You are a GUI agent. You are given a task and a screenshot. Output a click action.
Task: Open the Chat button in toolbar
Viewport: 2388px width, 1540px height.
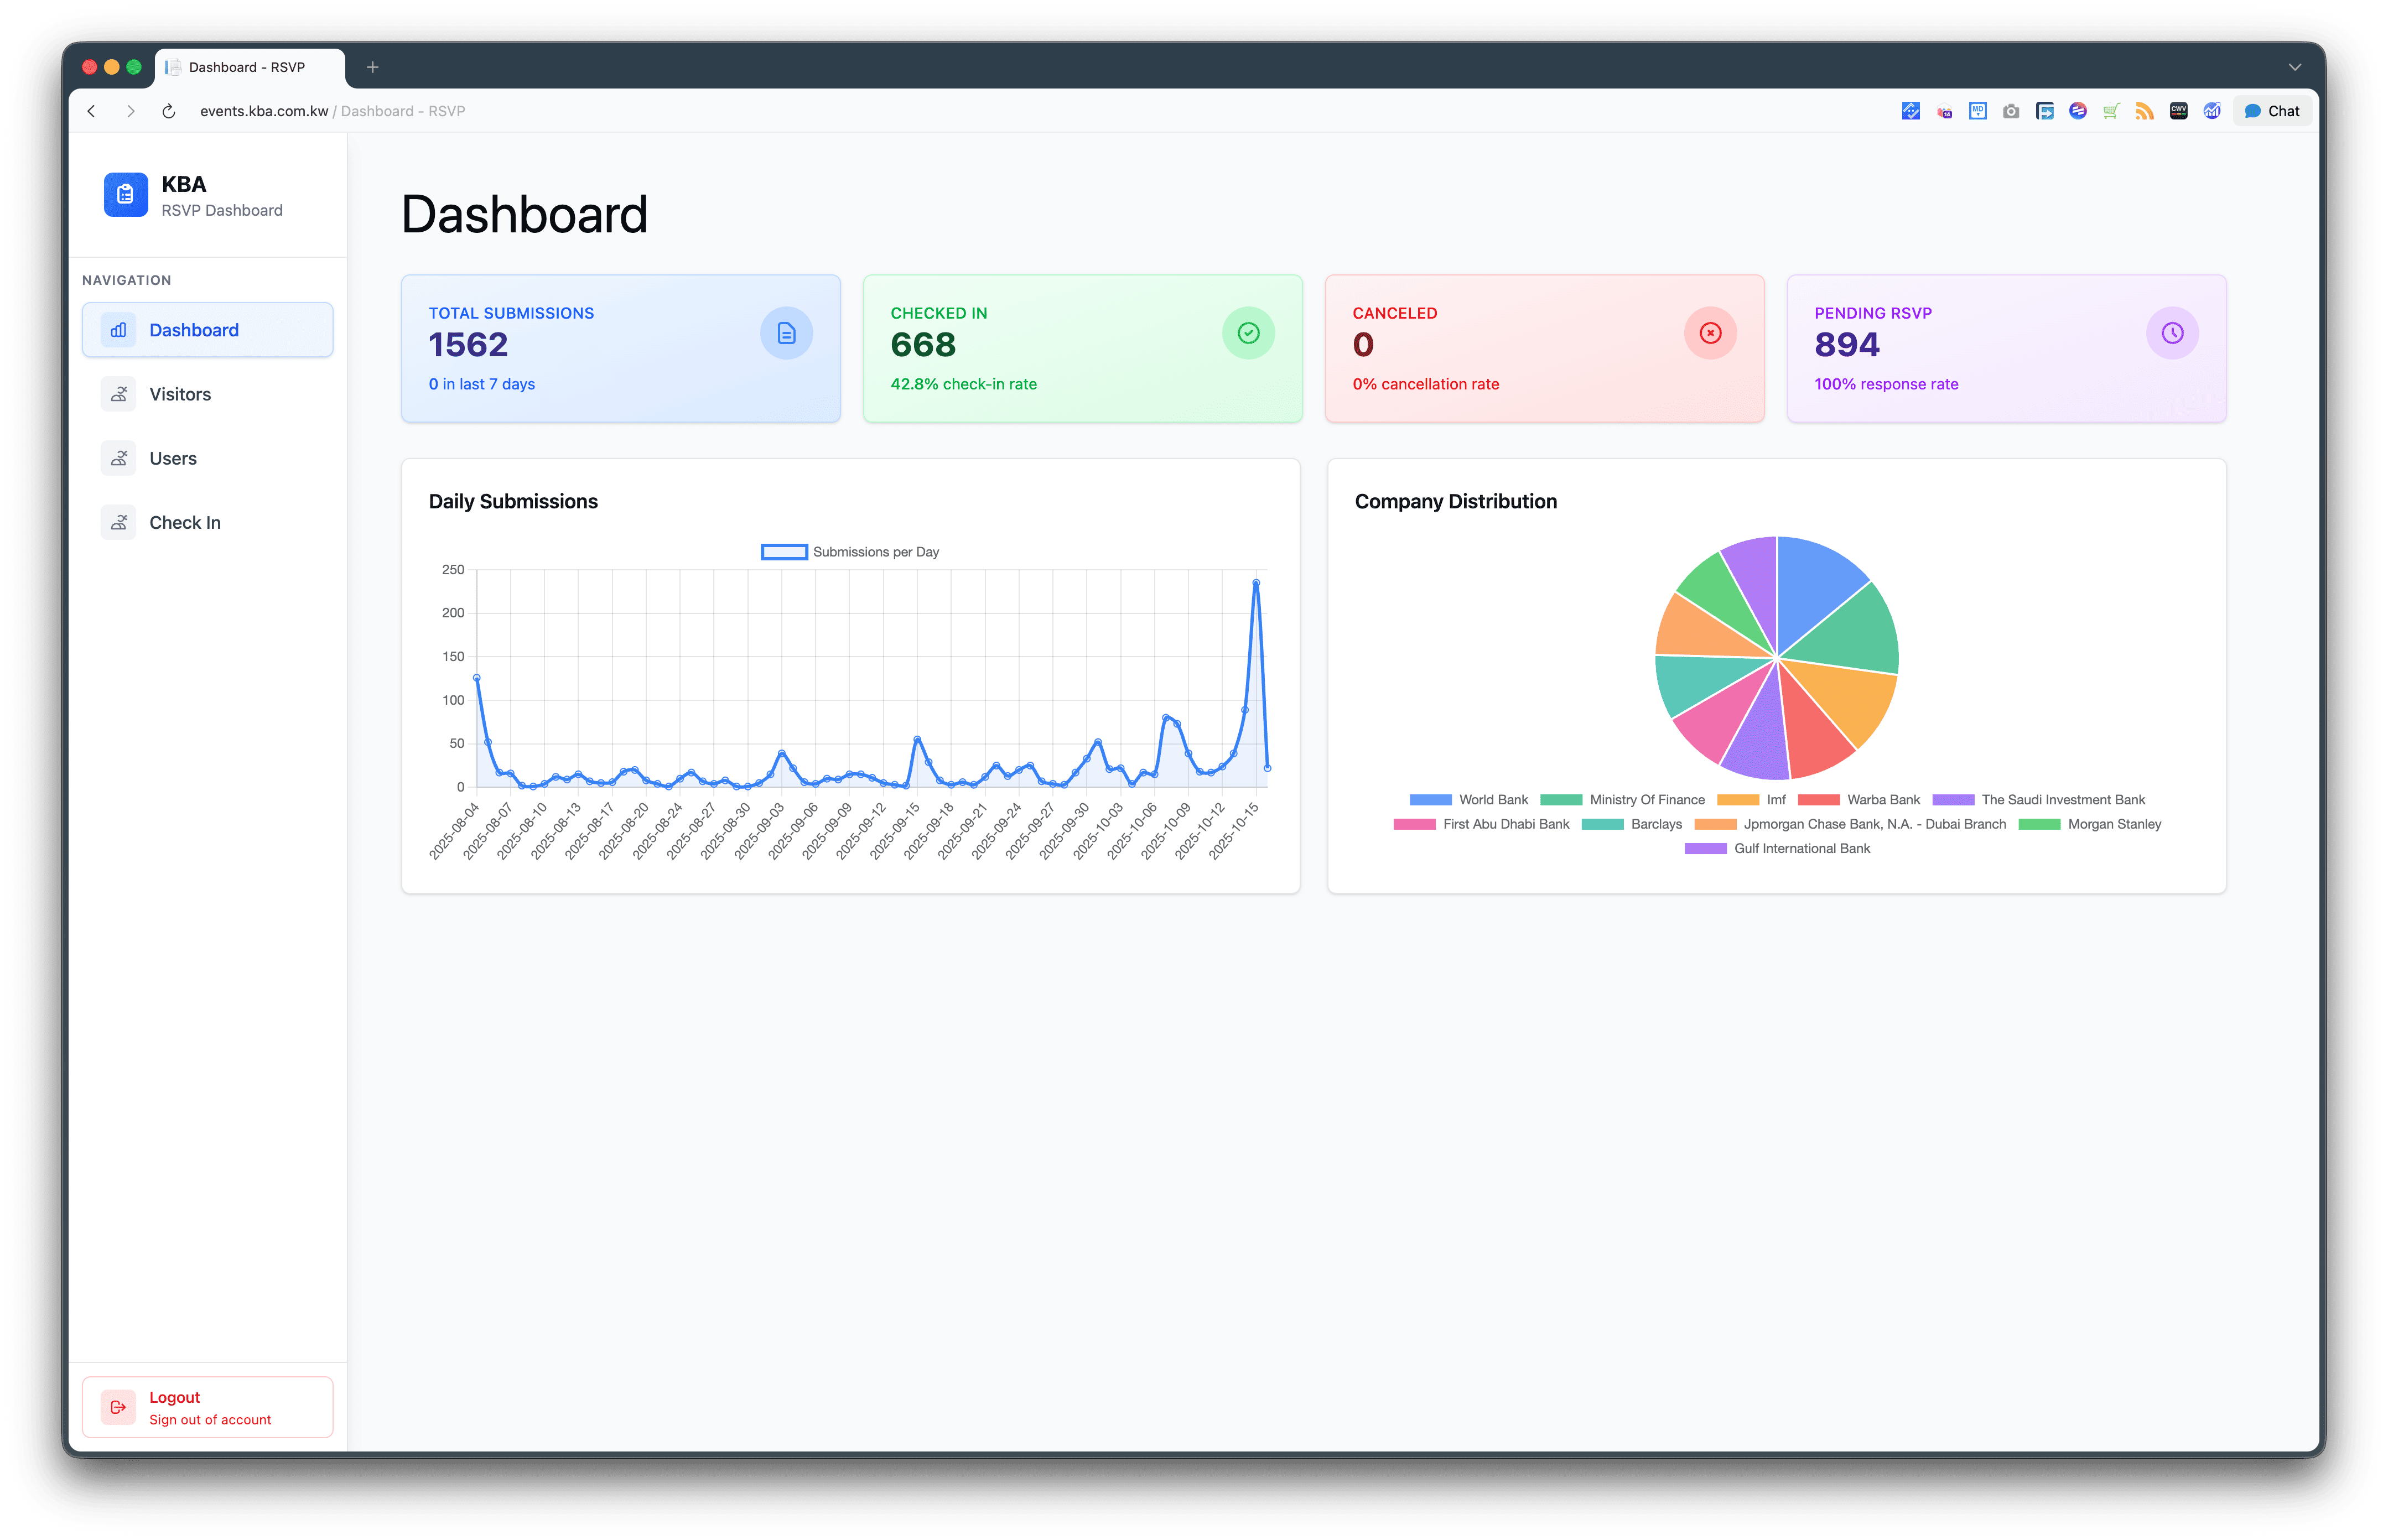(x=2272, y=111)
